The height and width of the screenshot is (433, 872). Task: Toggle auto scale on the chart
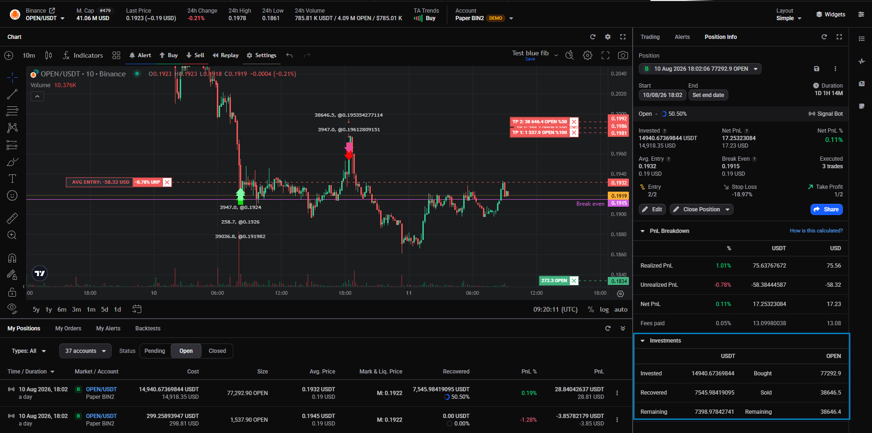[621, 309]
